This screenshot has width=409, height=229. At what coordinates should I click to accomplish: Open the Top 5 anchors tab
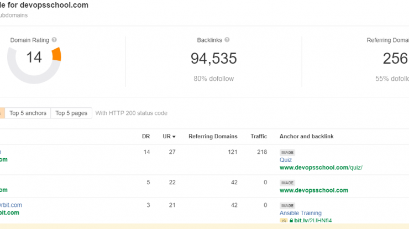coord(28,113)
